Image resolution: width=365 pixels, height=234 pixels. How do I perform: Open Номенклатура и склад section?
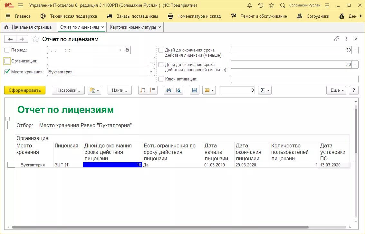point(199,16)
